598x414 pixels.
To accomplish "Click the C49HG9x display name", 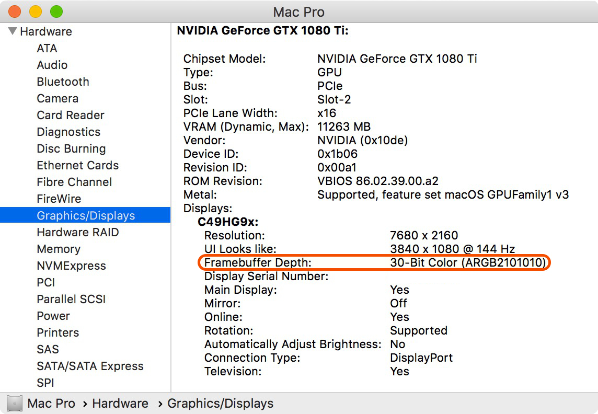I will 228,222.
